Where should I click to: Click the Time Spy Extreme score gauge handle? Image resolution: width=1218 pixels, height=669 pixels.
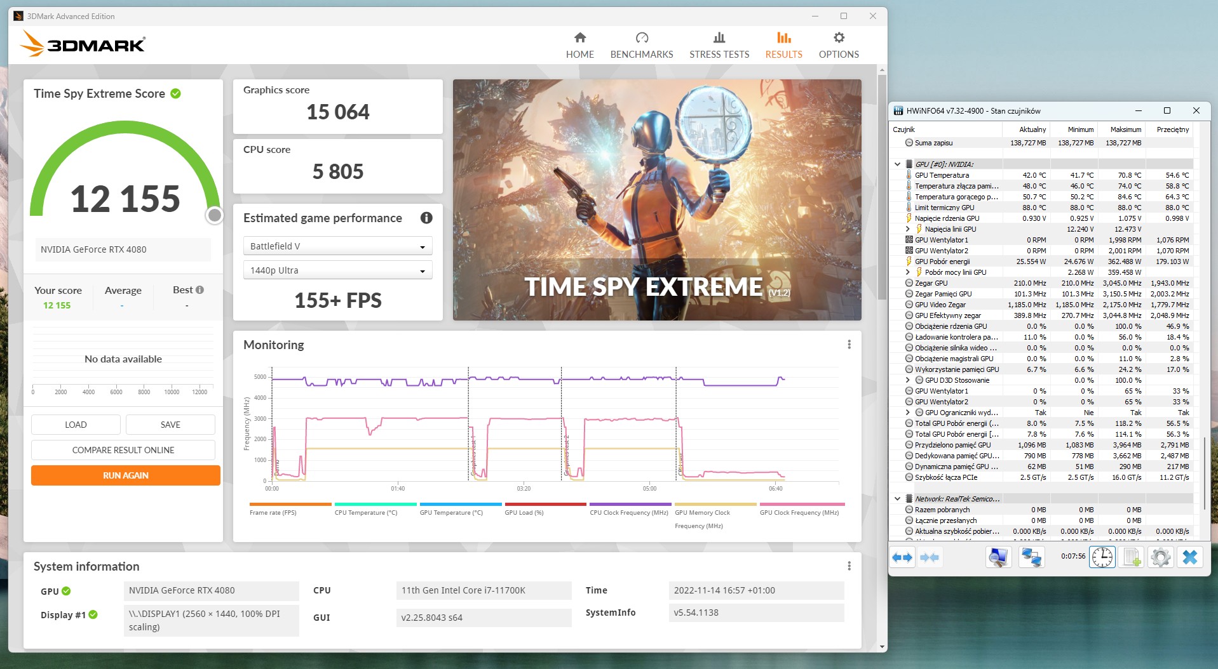(213, 215)
